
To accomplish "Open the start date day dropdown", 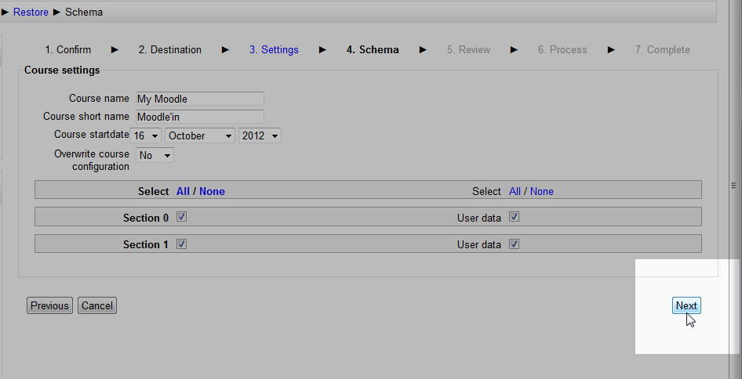I will click(147, 135).
